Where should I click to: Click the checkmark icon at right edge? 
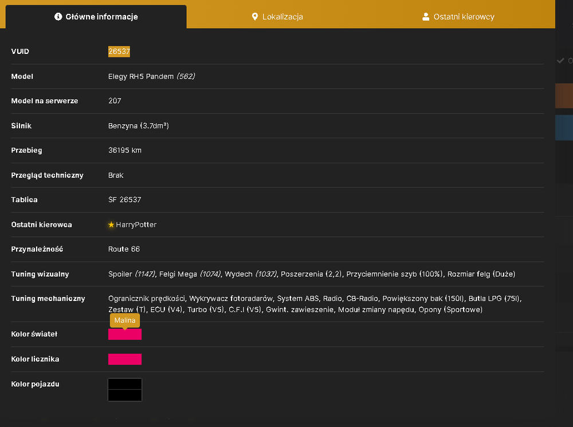(560, 61)
